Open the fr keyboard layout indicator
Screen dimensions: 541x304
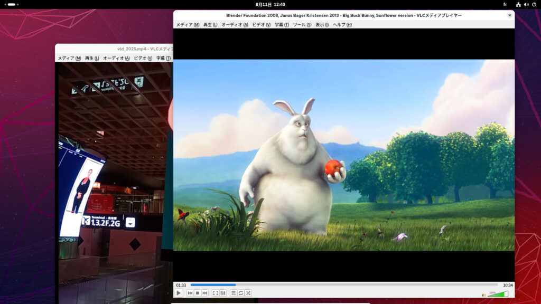coord(505,4)
